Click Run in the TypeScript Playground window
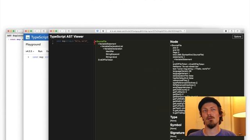This screenshot has height=140, width=250. click(40, 51)
